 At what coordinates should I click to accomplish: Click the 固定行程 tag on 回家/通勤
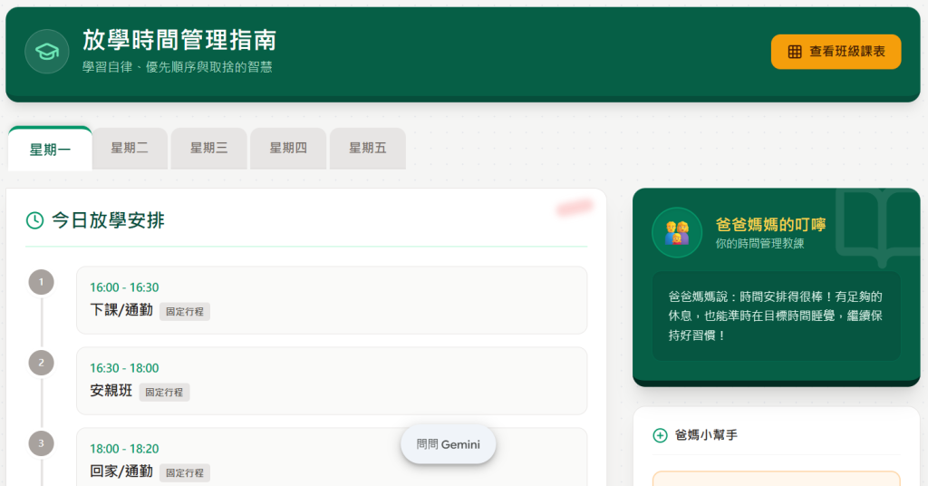coord(185,472)
